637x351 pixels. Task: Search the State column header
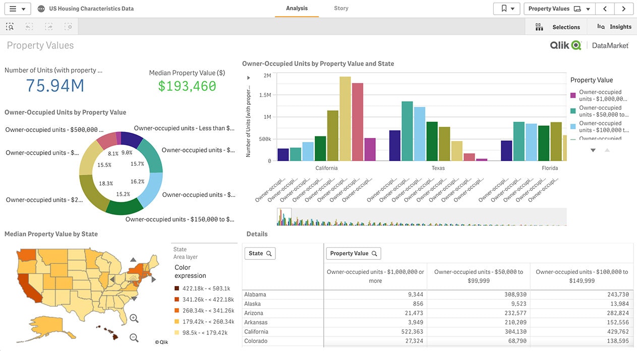[260, 253]
